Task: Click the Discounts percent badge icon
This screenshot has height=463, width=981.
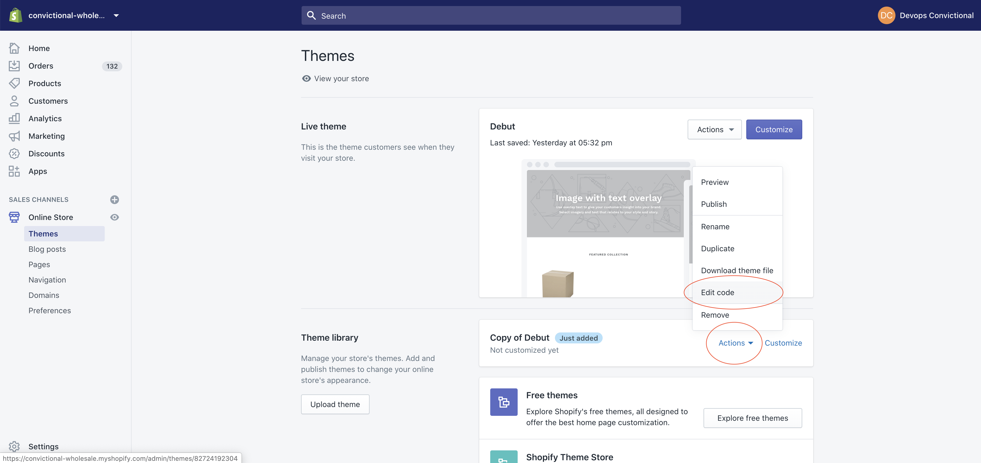Action: 14,154
